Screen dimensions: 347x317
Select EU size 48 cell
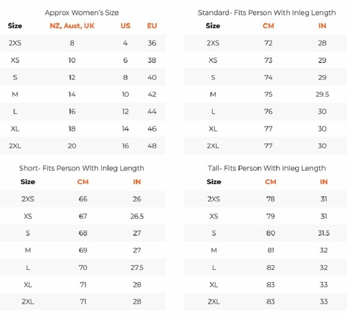click(x=152, y=146)
